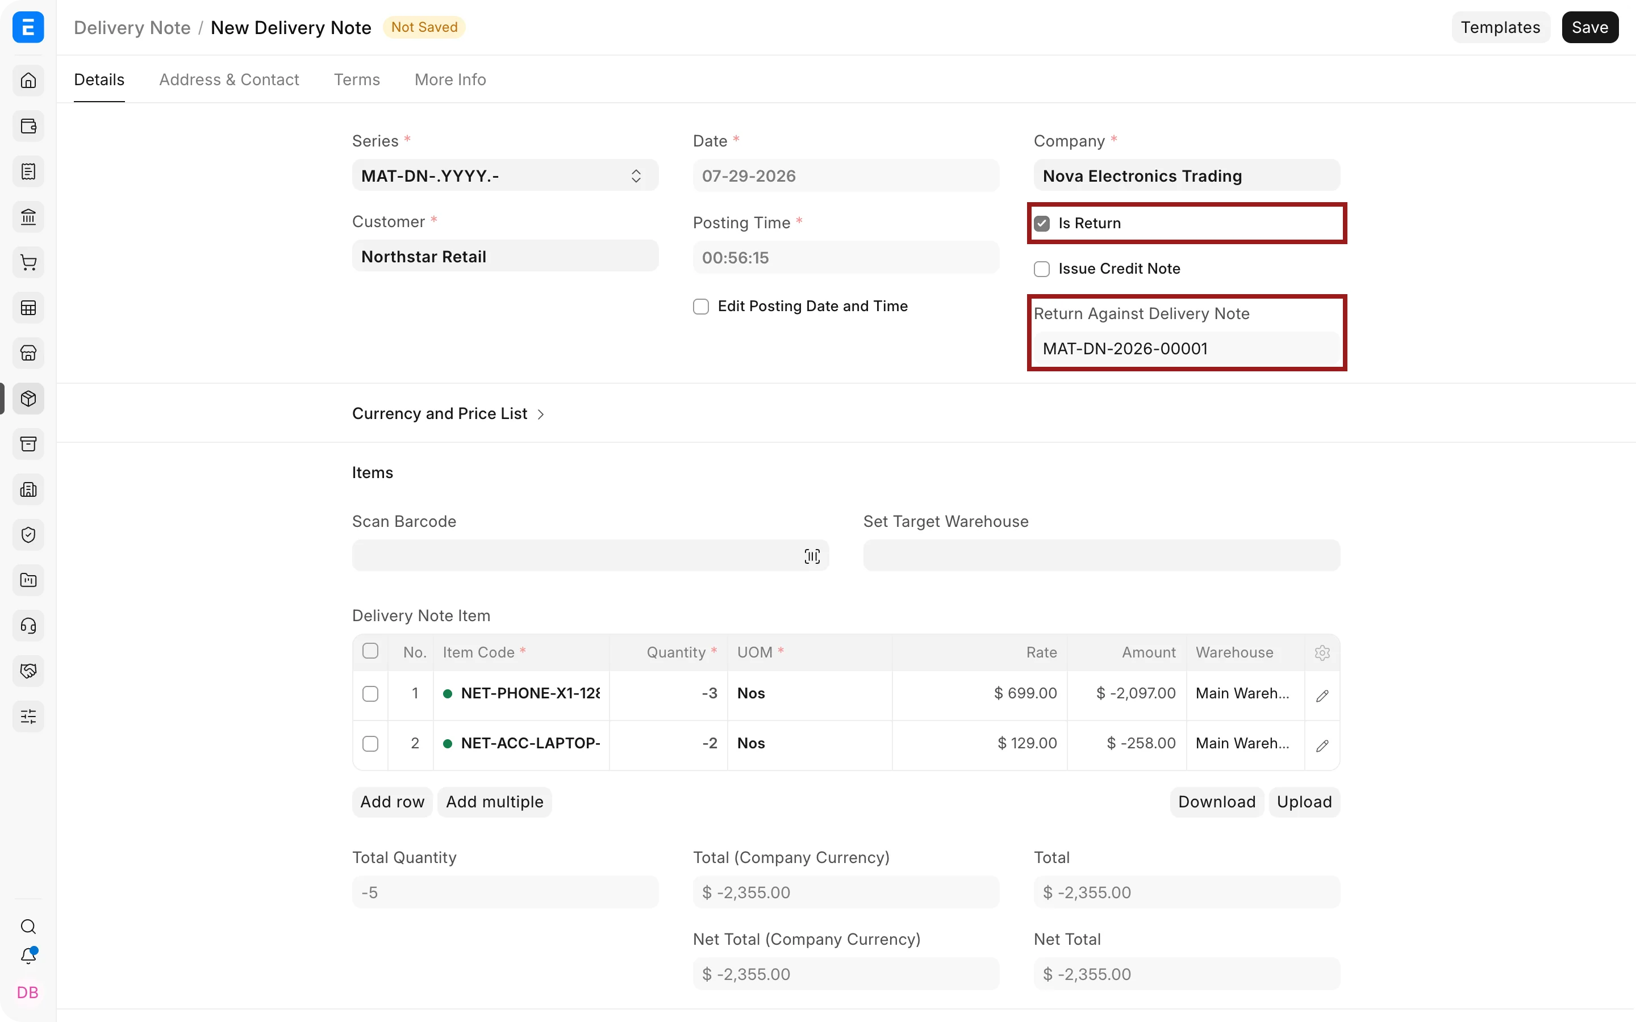Image resolution: width=1636 pixels, height=1022 pixels.
Task: Click the barcode scanner icon
Action: pyautogui.click(x=812, y=556)
